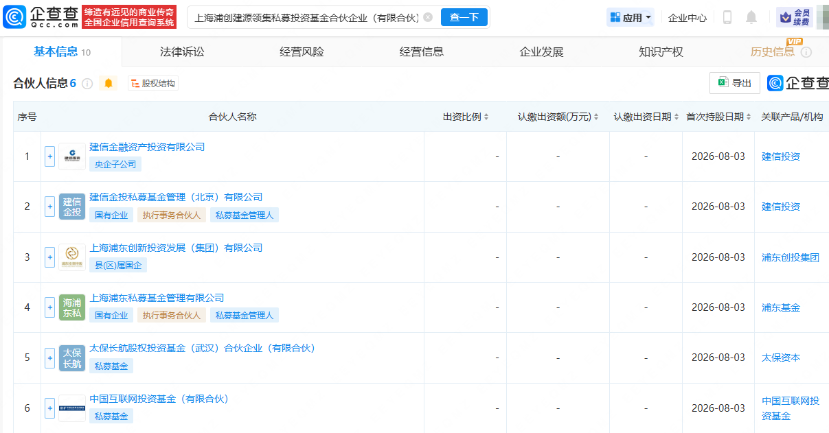Image resolution: width=829 pixels, height=433 pixels.
Task: Click info icon beside 合伙人信息 heading
Action: [x=87, y=84]
